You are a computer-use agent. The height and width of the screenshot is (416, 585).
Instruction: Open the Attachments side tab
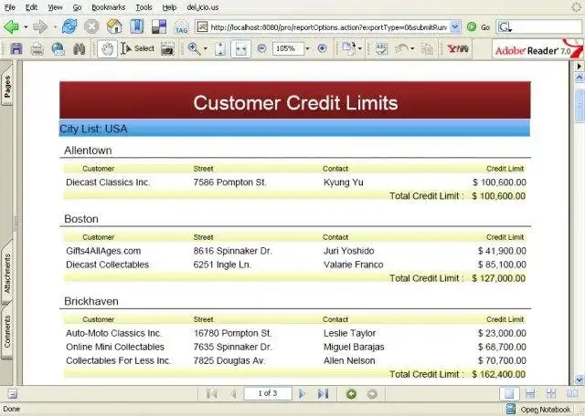click(x=7, y=274)
